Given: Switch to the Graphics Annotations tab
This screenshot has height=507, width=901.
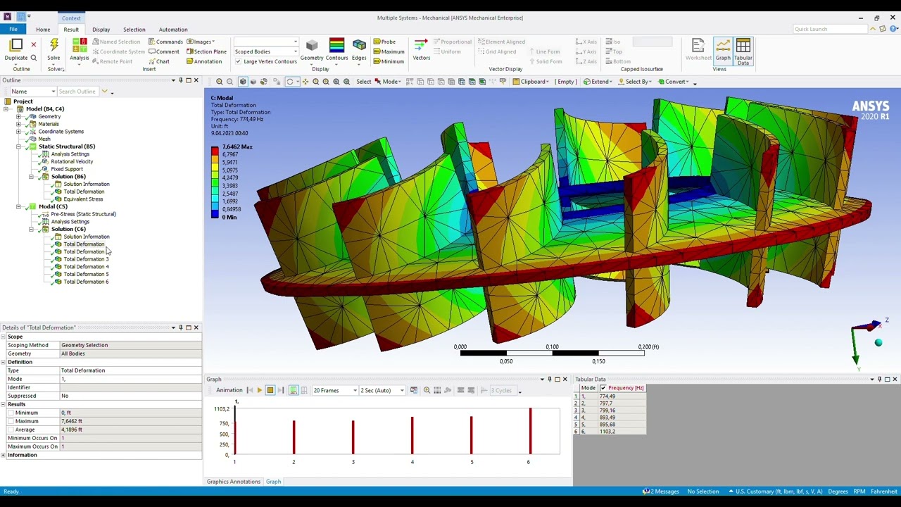Looking at the screenshot, I should click(x=233, y=482).
